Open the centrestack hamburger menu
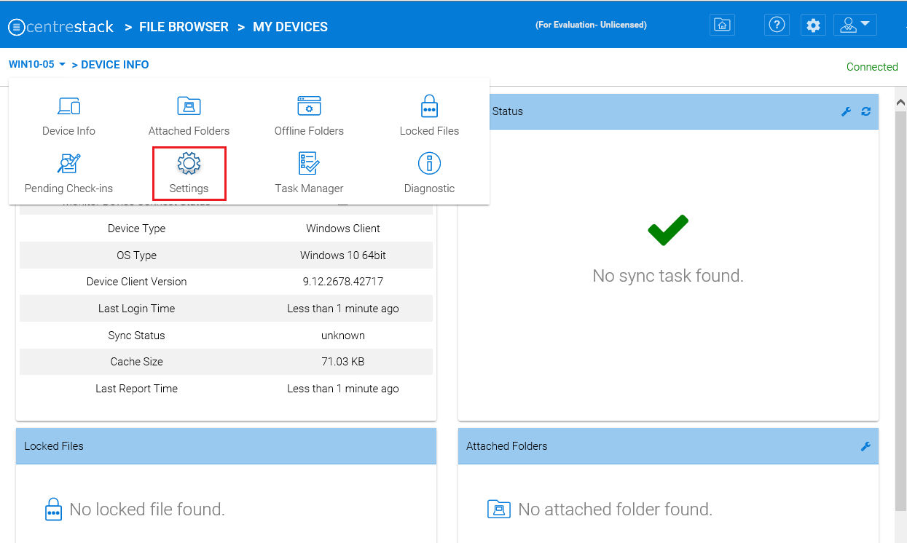 pyautogui.click(x=16, y=28)
